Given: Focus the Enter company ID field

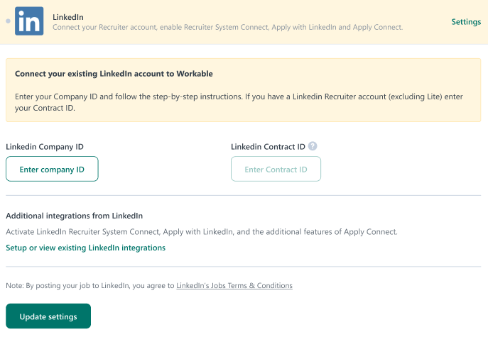Looking at the screenshot, I should tap(52, 169).
